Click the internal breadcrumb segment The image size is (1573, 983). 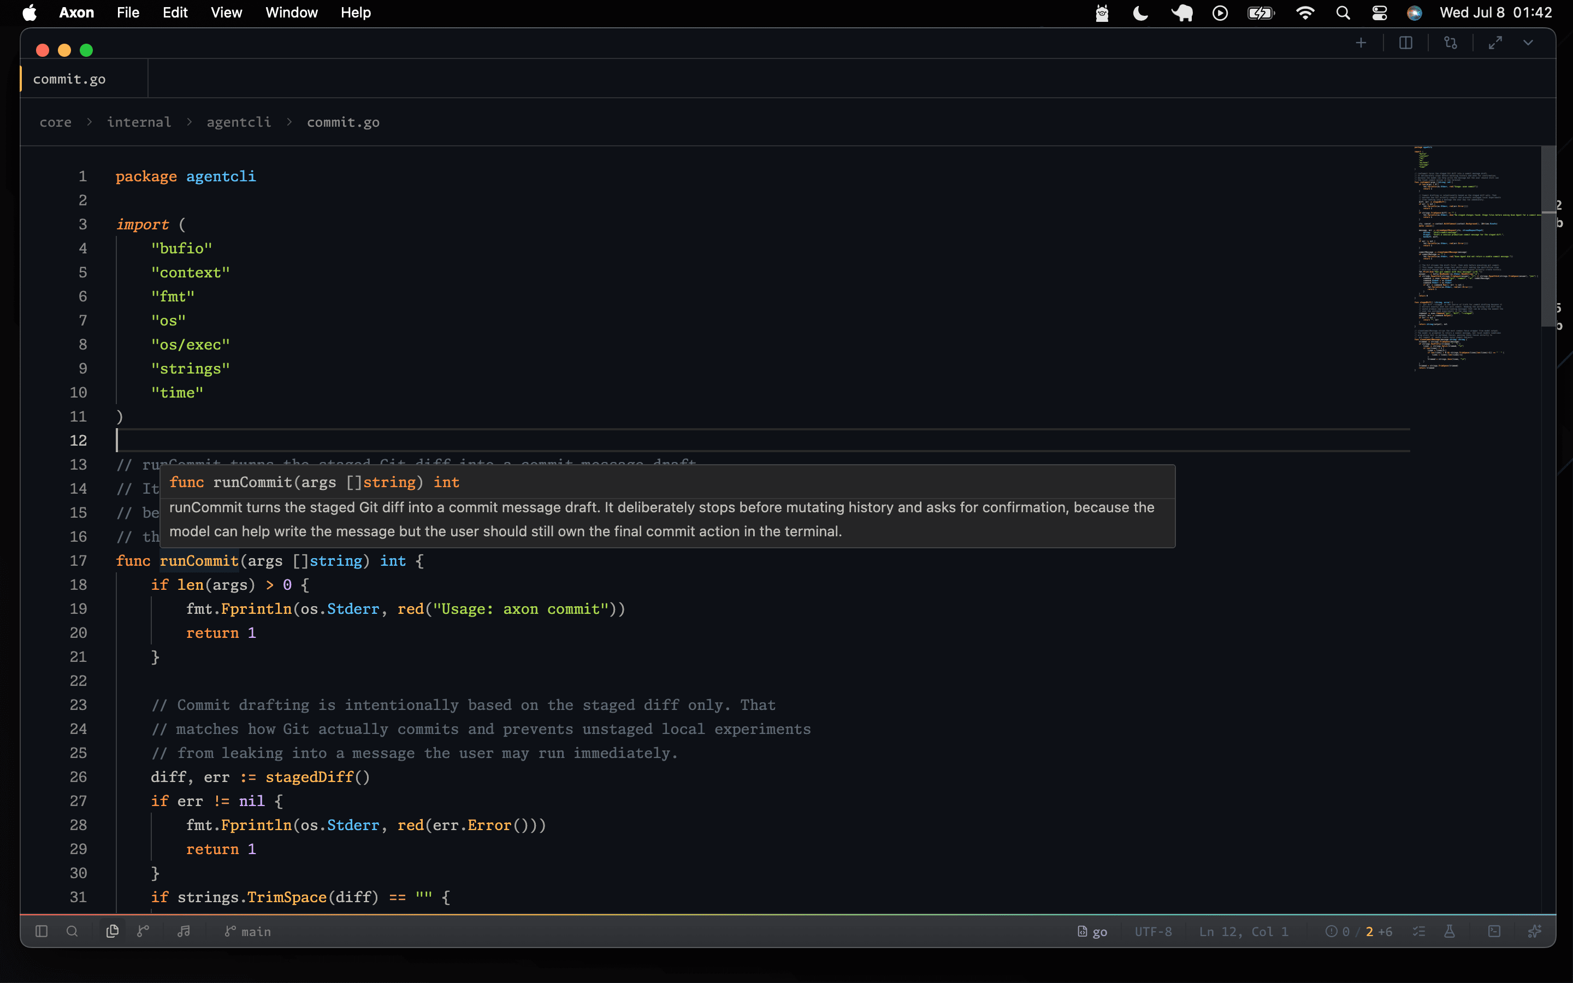pos(139,122)
